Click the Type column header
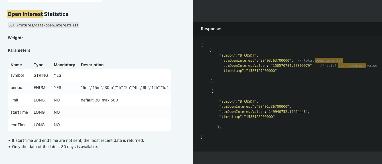 point(38,65)
